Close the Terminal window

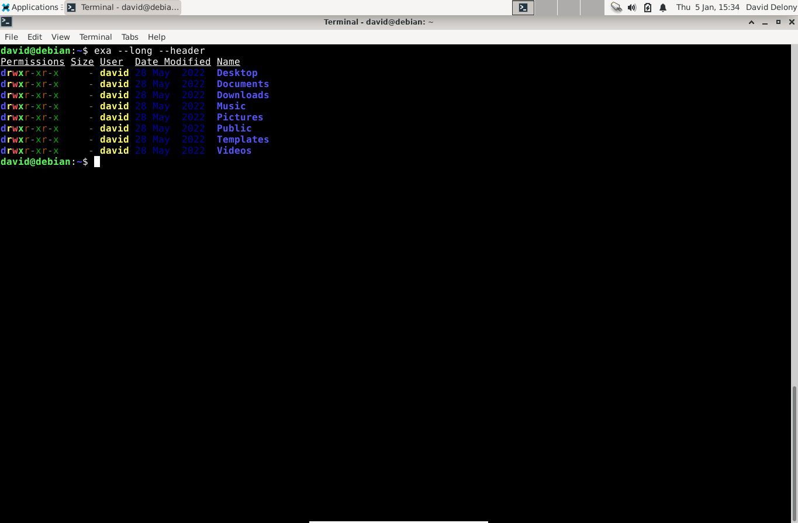792,22
